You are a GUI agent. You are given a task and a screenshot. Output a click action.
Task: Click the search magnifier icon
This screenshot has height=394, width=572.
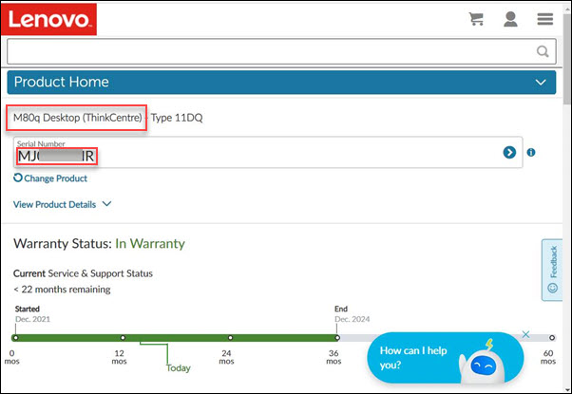543,51
